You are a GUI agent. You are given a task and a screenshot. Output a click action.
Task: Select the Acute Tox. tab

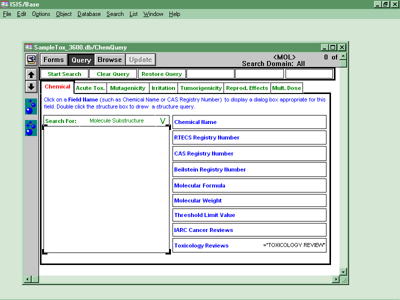(x=90, y=88)
